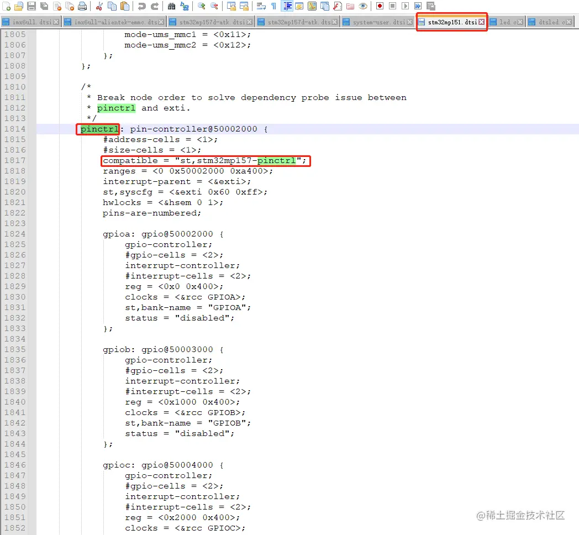
Task: Select the stm32mp151.dtsi tab
Action: [x=451, y=22]
